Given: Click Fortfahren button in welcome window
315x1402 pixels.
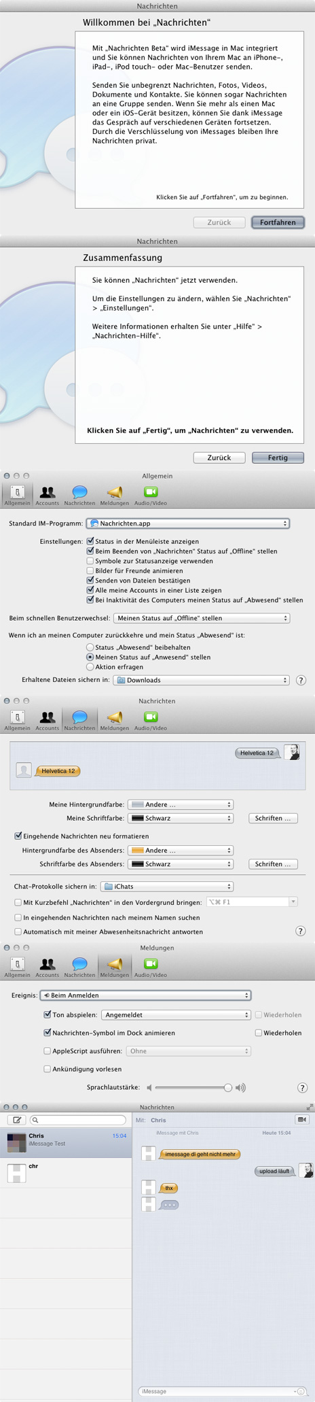Looking at the screenshot, I should (x=278, y=222).
